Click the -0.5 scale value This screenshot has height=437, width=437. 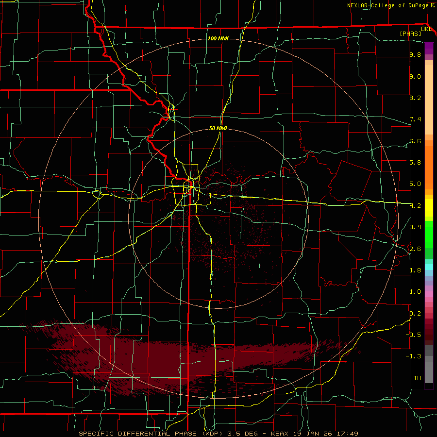413,335
